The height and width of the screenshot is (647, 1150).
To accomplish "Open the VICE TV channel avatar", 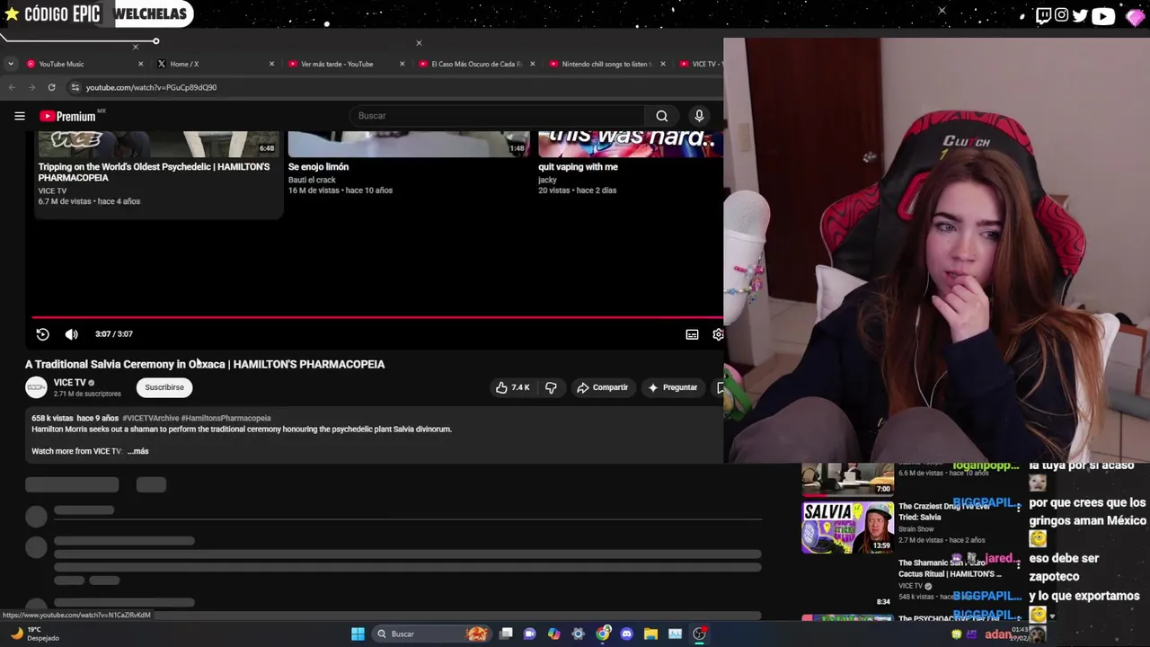I will coord(36,387).
